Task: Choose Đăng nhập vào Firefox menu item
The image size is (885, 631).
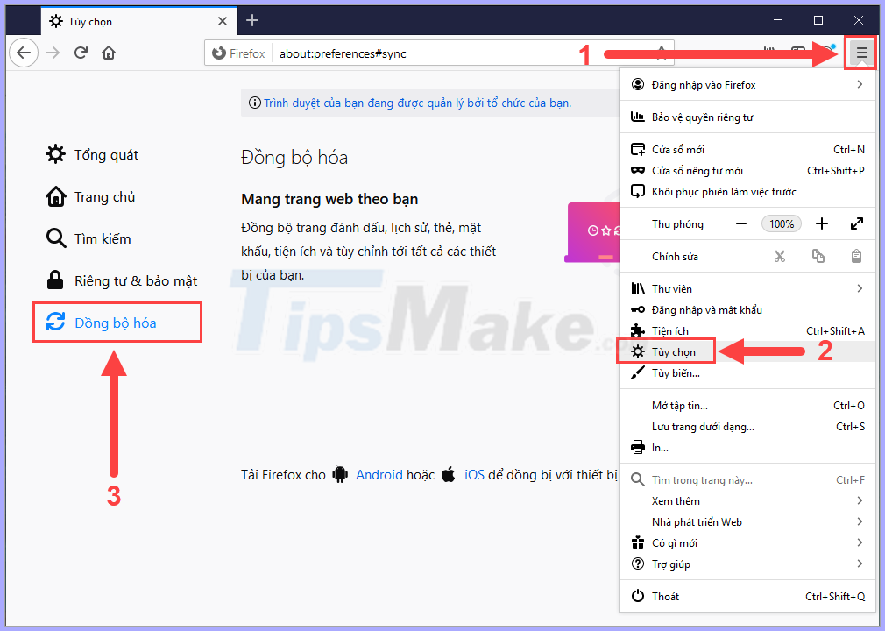Action: [747, 85]
